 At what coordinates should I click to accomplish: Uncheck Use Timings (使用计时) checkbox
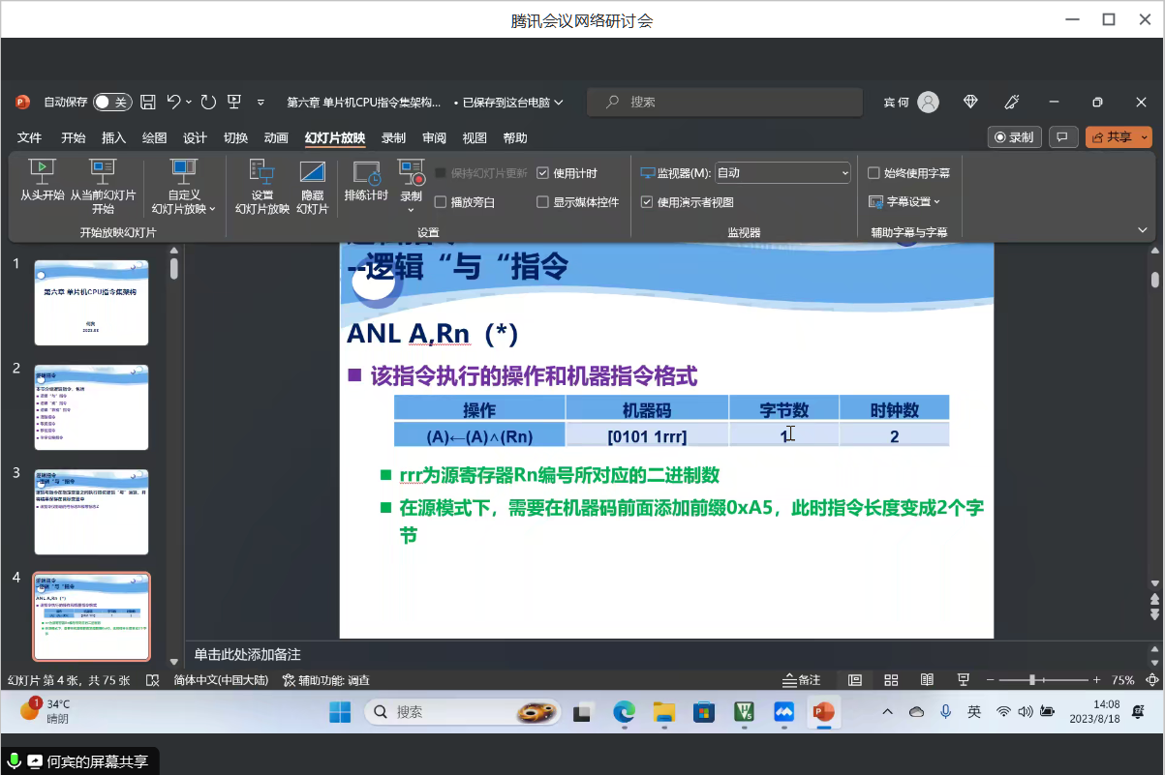click(x=542, y=173)
